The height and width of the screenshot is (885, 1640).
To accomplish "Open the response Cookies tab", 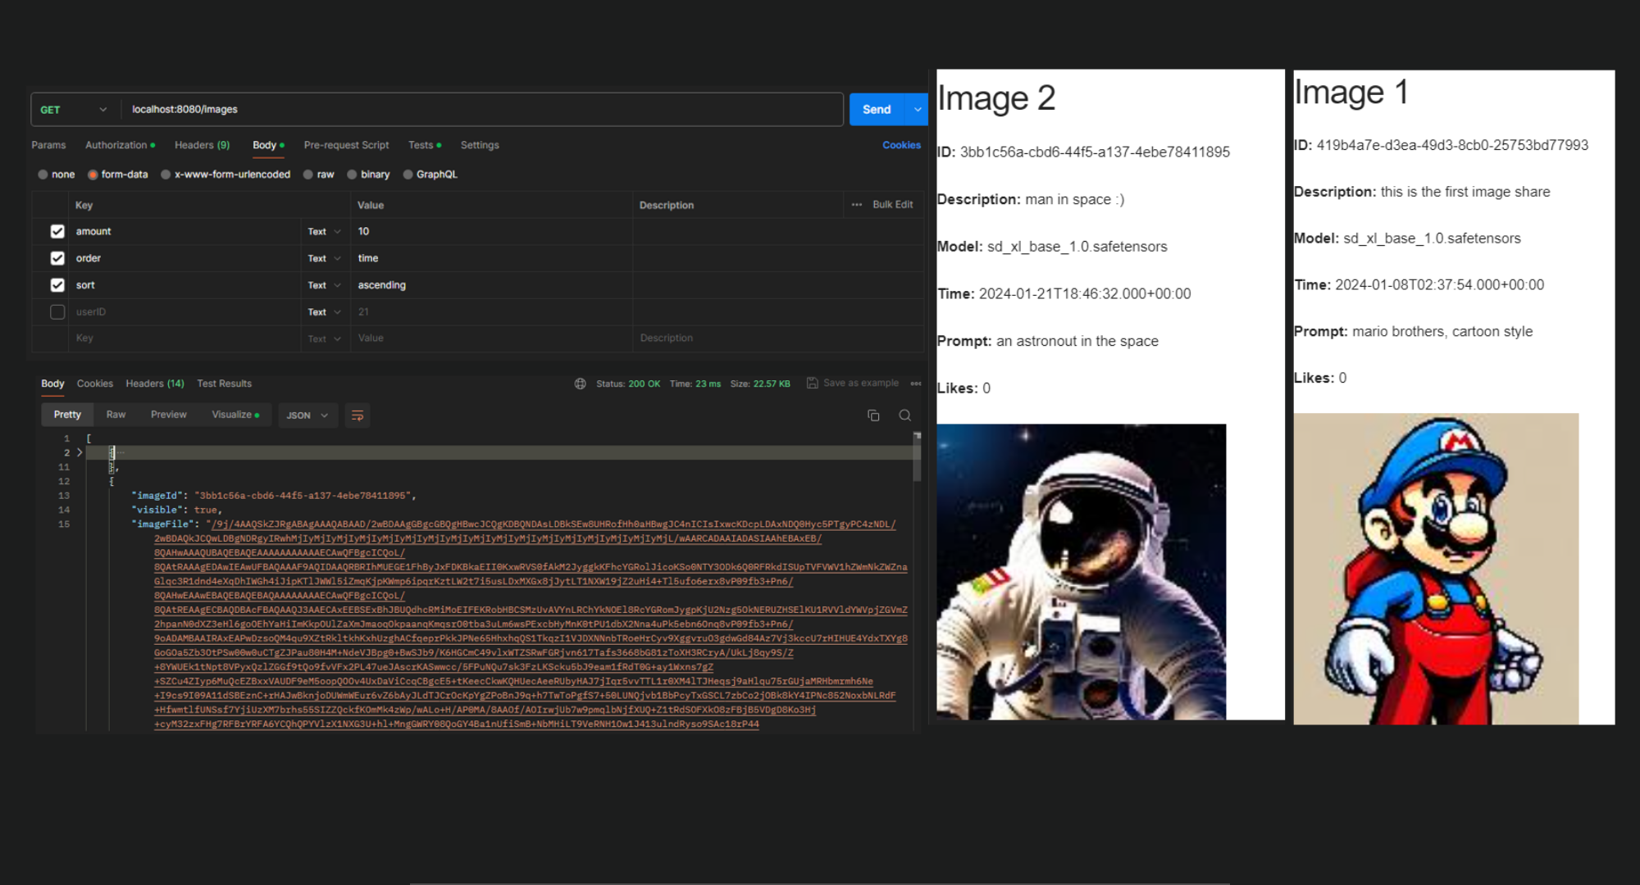I will pos(95,383).
